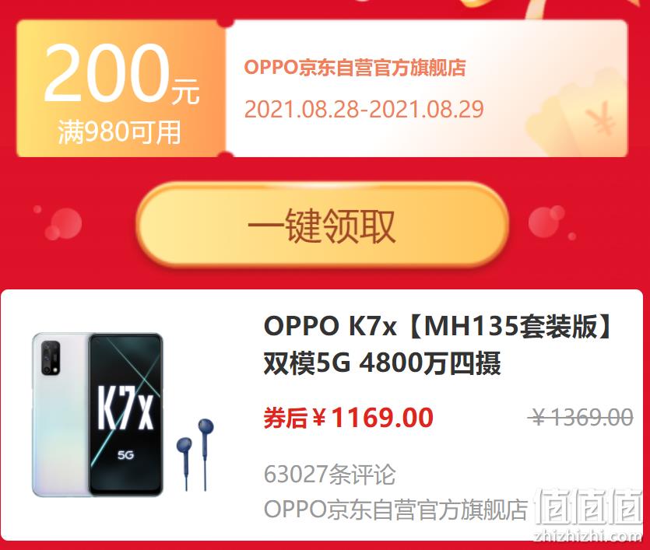Open the OPPO K7x product thumbnail
The height and width of the screenshot is (550, 650).
tap(124, 415)
